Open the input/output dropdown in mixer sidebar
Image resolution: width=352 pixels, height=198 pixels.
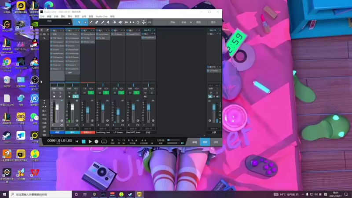(x=48, y=34)
